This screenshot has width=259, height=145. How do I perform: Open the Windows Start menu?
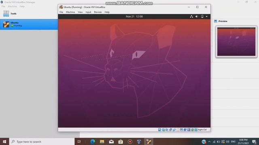(4, 141)
